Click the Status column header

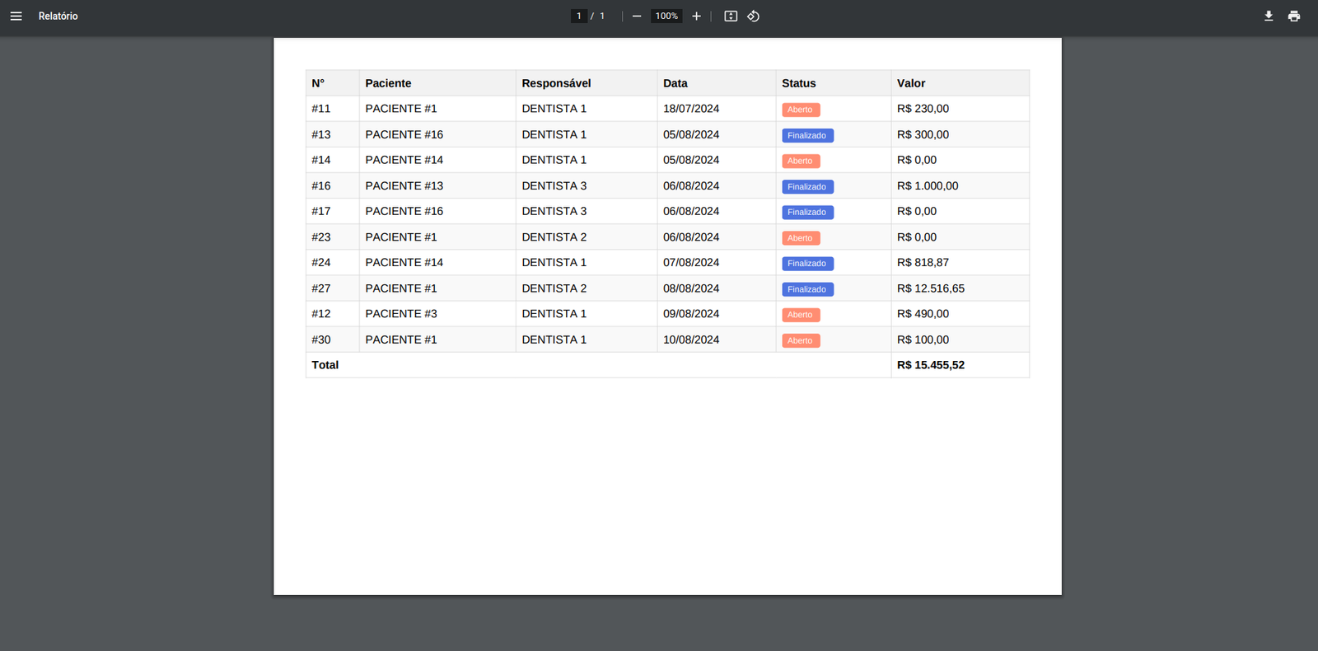[x=798, y=83]
